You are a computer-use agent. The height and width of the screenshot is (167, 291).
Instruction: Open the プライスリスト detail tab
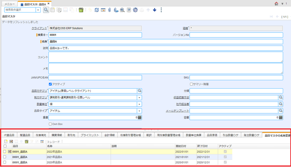[90, 135]
